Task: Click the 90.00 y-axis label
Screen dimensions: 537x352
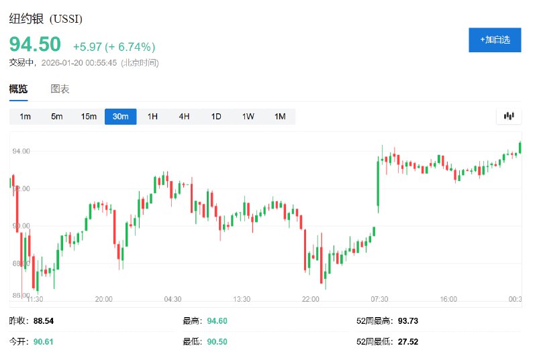Action: 21,226
